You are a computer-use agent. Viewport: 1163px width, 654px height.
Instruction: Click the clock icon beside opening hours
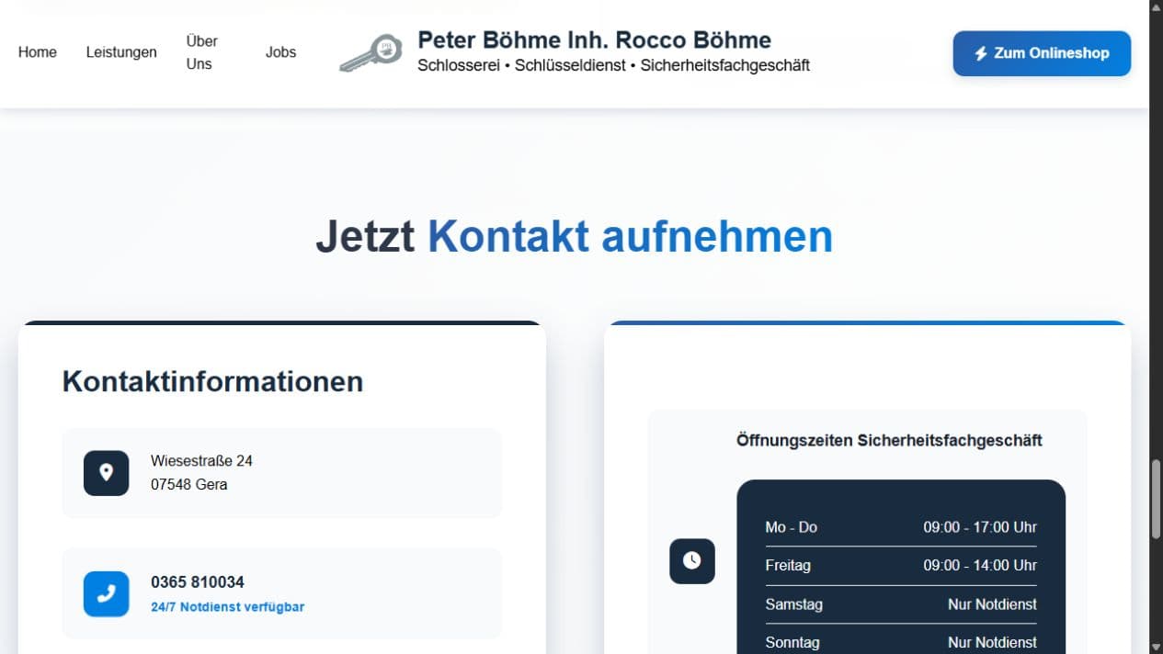(x=692, y=560)
